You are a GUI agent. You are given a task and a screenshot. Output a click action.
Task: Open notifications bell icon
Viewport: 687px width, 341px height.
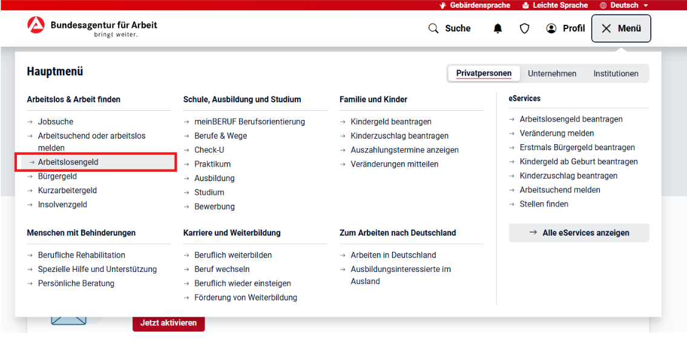(498, 28)
